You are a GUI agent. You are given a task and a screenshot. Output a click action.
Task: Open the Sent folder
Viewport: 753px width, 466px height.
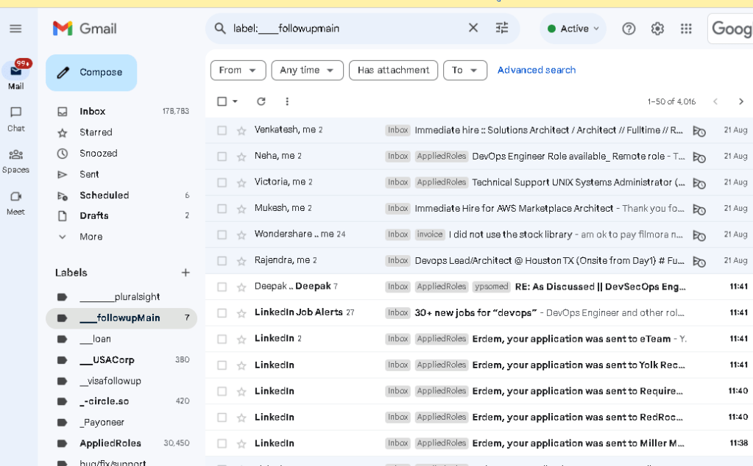(122, 174)
